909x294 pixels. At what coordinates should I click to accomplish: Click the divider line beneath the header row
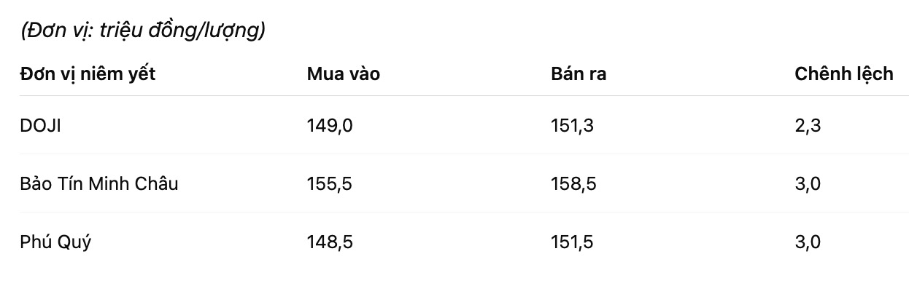tap(464, 96)
